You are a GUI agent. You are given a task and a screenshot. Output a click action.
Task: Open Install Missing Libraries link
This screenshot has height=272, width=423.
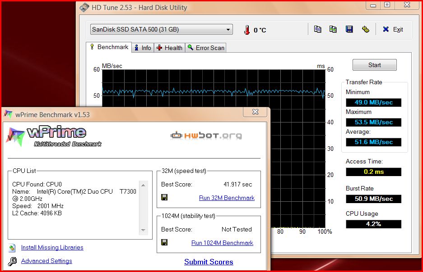click(52, 248)
